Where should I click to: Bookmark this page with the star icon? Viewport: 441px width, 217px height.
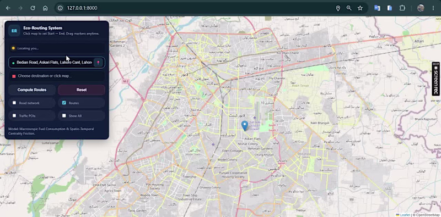pos(360,8)
